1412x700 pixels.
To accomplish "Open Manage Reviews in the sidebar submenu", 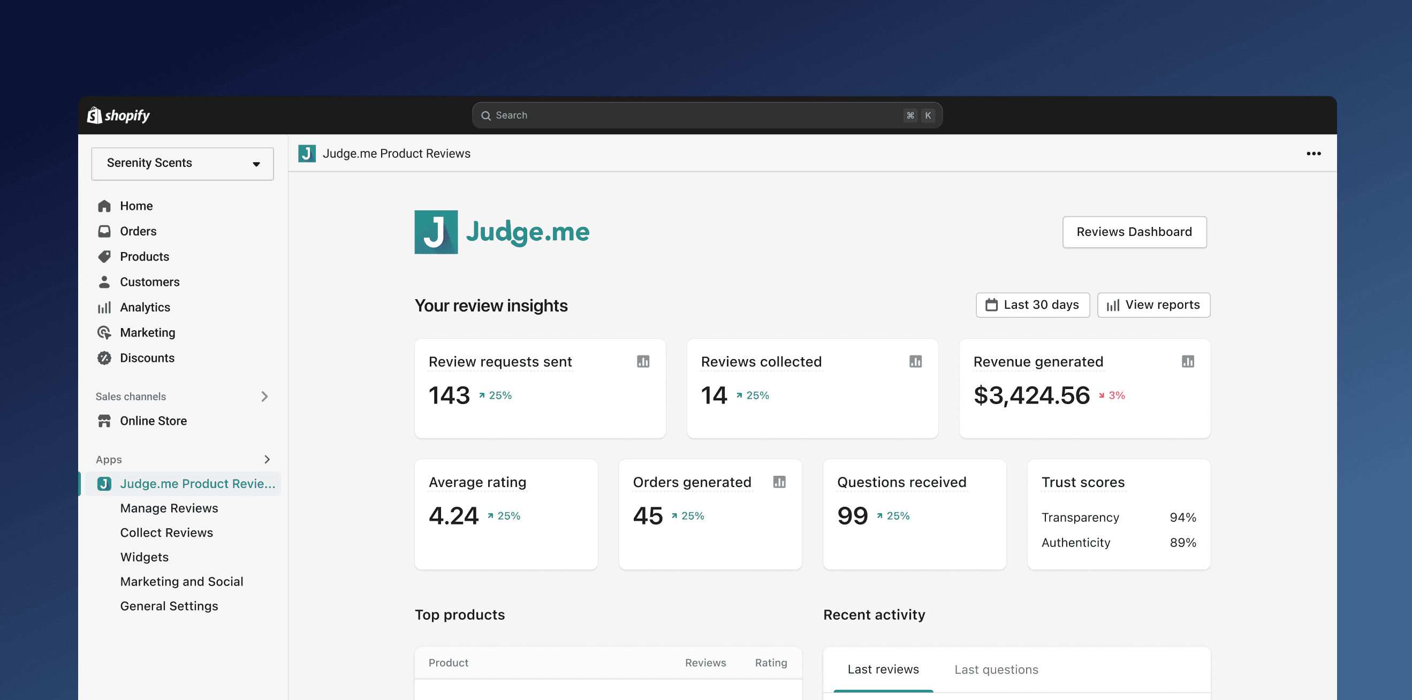I will click(169, 508).
